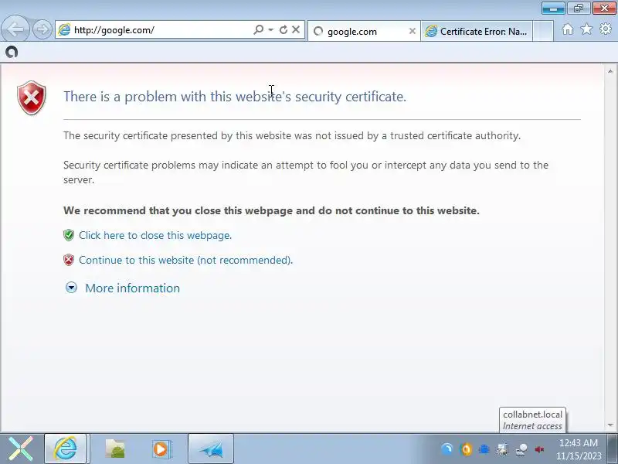Continue to this website (not recommended)
The image size is (618, 464).
pos(185,261)
